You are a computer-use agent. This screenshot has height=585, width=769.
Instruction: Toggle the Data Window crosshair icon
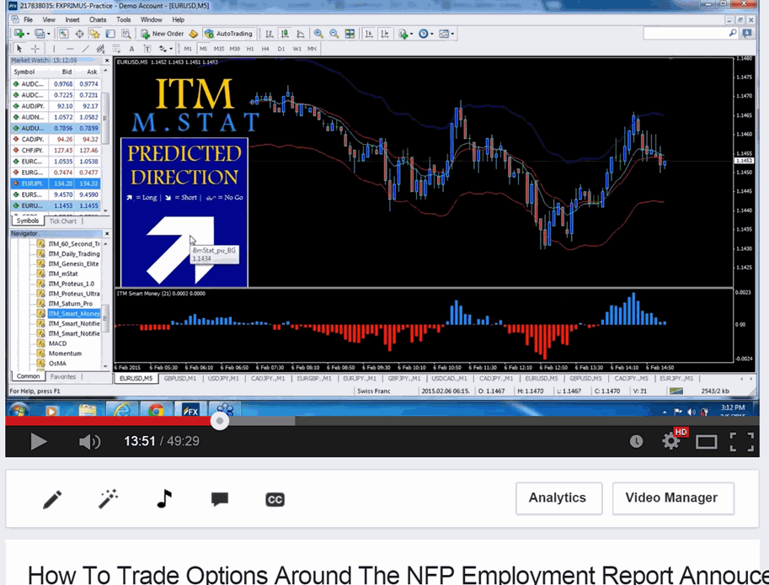[x=79, y=34]
